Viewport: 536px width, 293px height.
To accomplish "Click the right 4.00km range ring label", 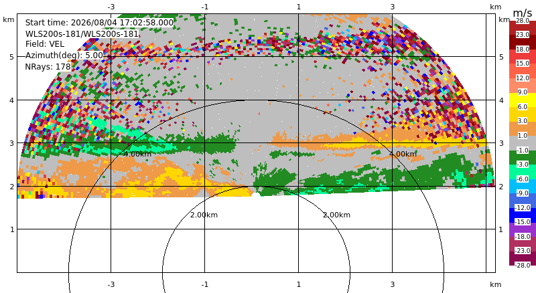I will tap(403, 154).
